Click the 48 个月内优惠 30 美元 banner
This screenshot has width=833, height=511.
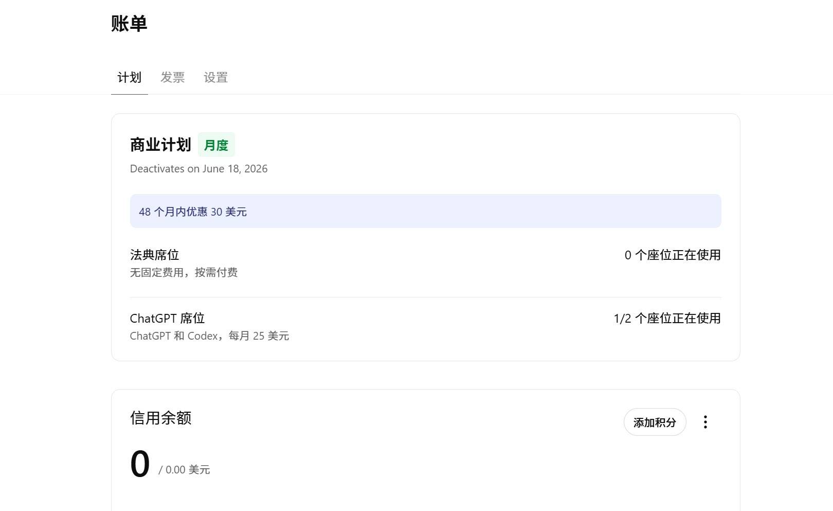coord(193,212)
